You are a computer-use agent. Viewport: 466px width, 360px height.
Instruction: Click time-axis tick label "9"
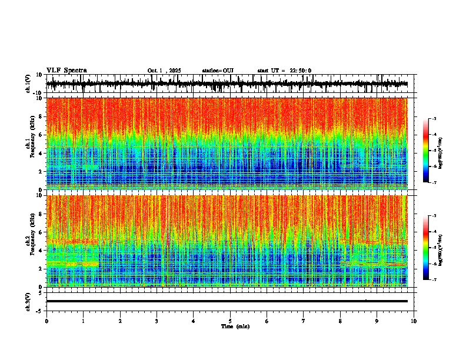(x=377, y=321)
